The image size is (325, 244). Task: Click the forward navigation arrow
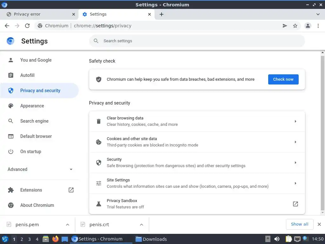[x=17, y=26]
